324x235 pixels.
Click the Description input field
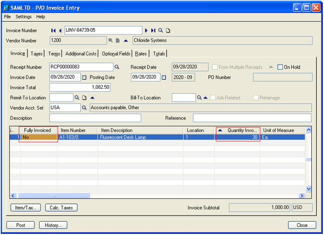(95, 118)
